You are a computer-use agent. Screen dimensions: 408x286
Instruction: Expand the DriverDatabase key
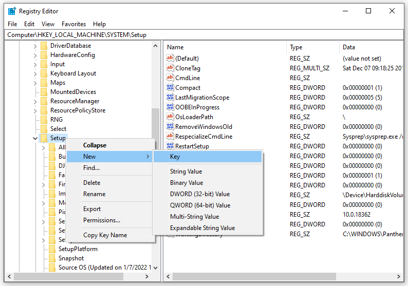click(x=35, y=46)
